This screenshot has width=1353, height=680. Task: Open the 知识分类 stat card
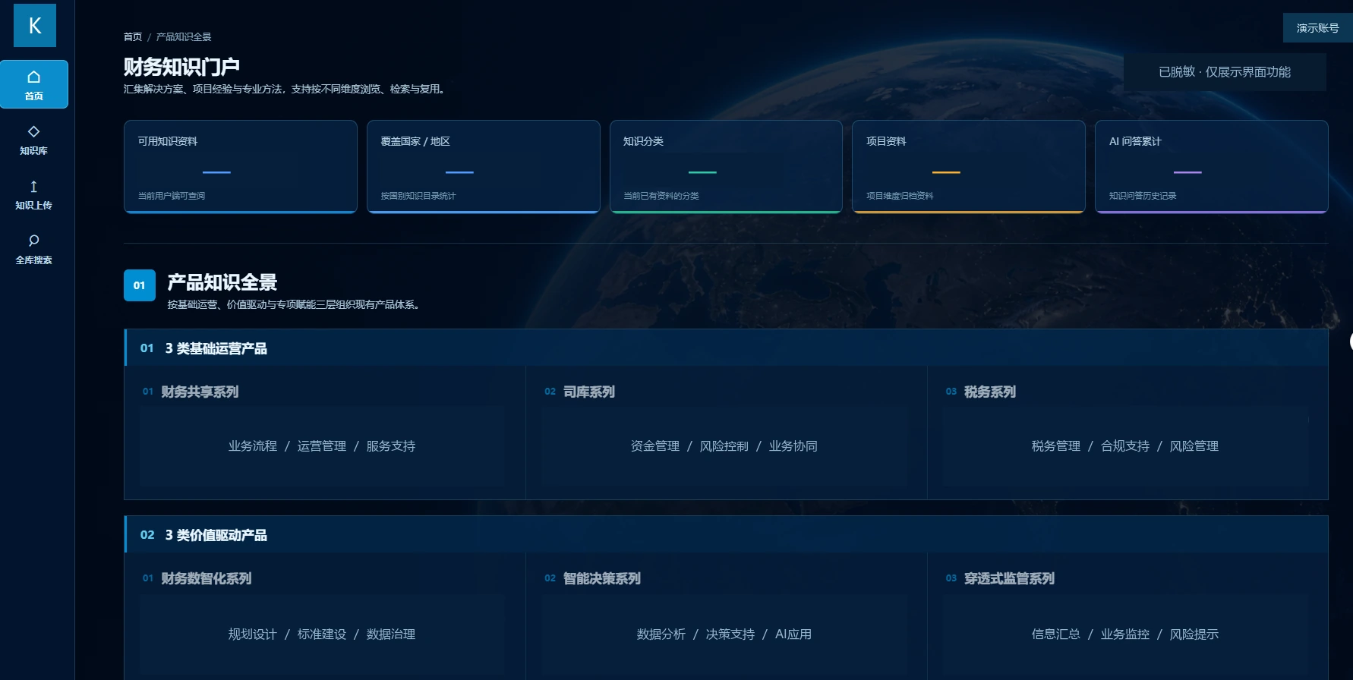[726, 167]
